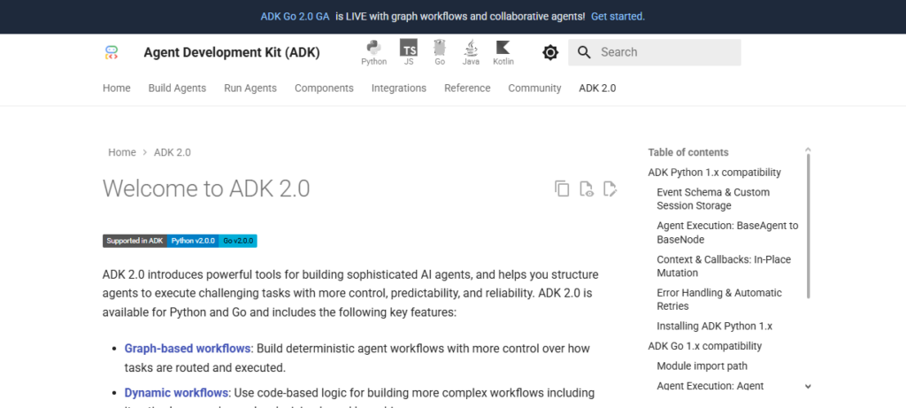Open the Home tab

pos(117,88)
